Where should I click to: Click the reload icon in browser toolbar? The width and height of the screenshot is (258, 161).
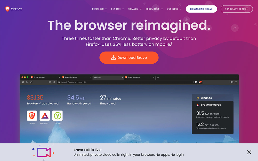(x=31, y=82)
